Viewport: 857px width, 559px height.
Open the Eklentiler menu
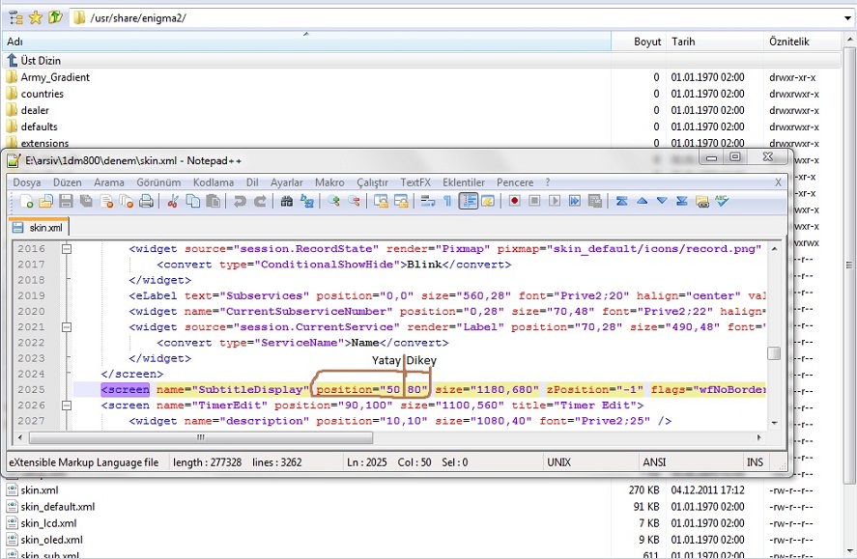(x=464, y=182)
